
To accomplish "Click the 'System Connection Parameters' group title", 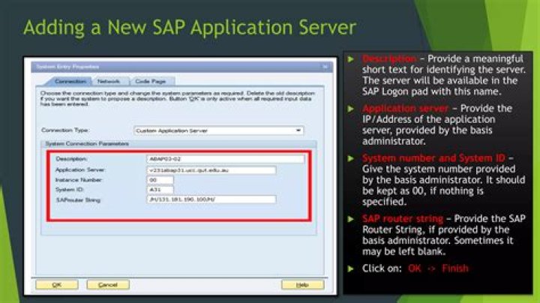I will [87, 143].
